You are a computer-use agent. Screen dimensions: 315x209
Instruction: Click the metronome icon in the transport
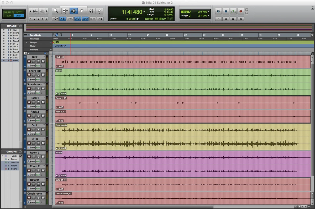tap(218, 11)
